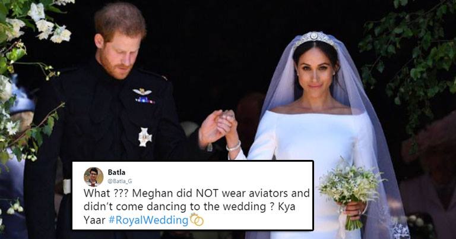456x239 pixels.
Task: Click the tweet text about aviators
Action: tap(197, 206)
